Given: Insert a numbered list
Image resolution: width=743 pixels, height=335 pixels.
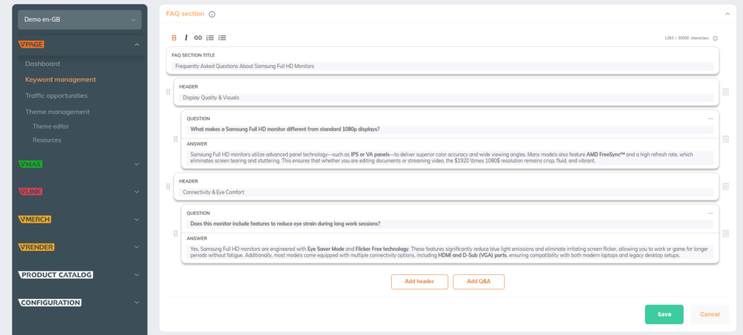Looking at the screenshot, I should point(210,38).
